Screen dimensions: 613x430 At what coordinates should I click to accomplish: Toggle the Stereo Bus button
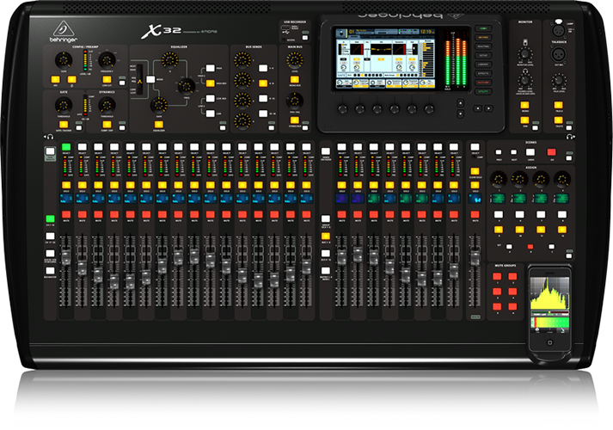pos(294,120)
